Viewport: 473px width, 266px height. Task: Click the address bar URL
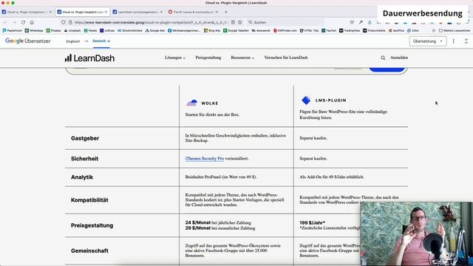tap(151, 22)
